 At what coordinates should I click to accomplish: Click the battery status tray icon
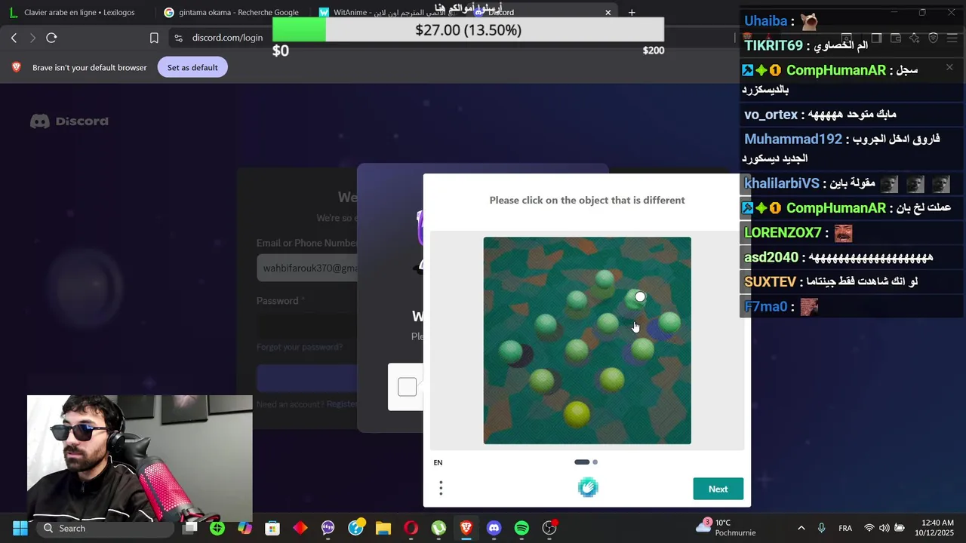point(900,528)
